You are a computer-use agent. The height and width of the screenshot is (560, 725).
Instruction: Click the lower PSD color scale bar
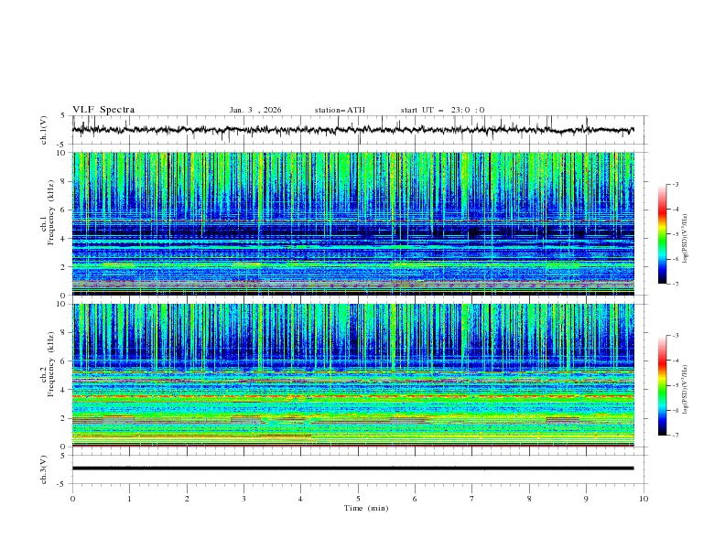pyautogui.click(x=663, y=385)
